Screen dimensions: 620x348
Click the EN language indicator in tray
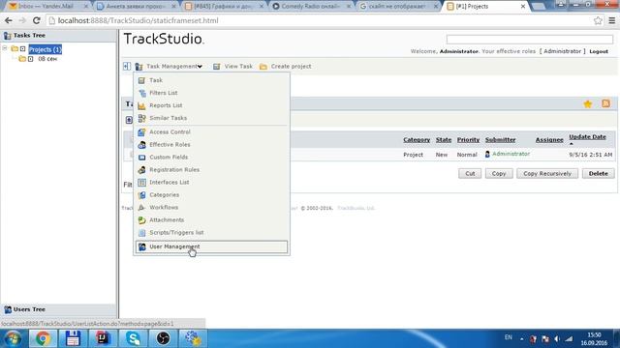click(x=508, y=337)
